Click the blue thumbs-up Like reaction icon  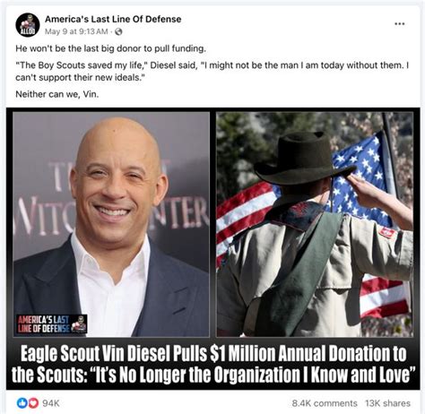(22, 403)
